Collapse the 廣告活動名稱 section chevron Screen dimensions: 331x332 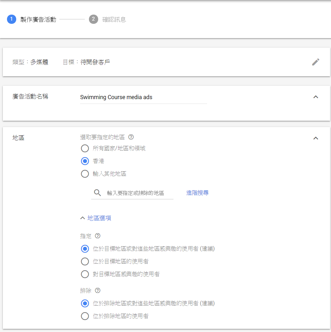315,97
